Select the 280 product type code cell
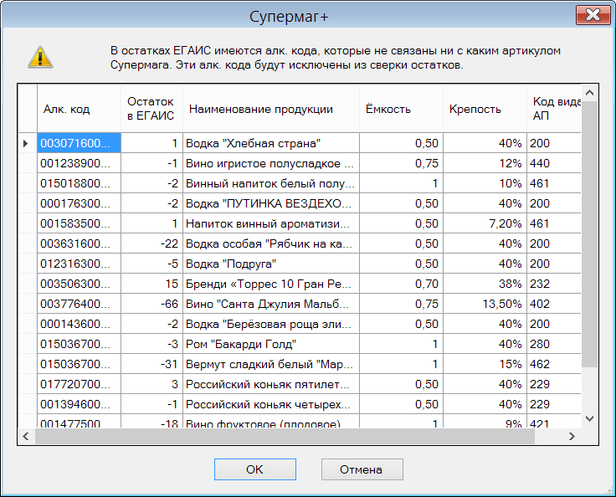This screenshot has height=497, width=616. coord(554,343)
